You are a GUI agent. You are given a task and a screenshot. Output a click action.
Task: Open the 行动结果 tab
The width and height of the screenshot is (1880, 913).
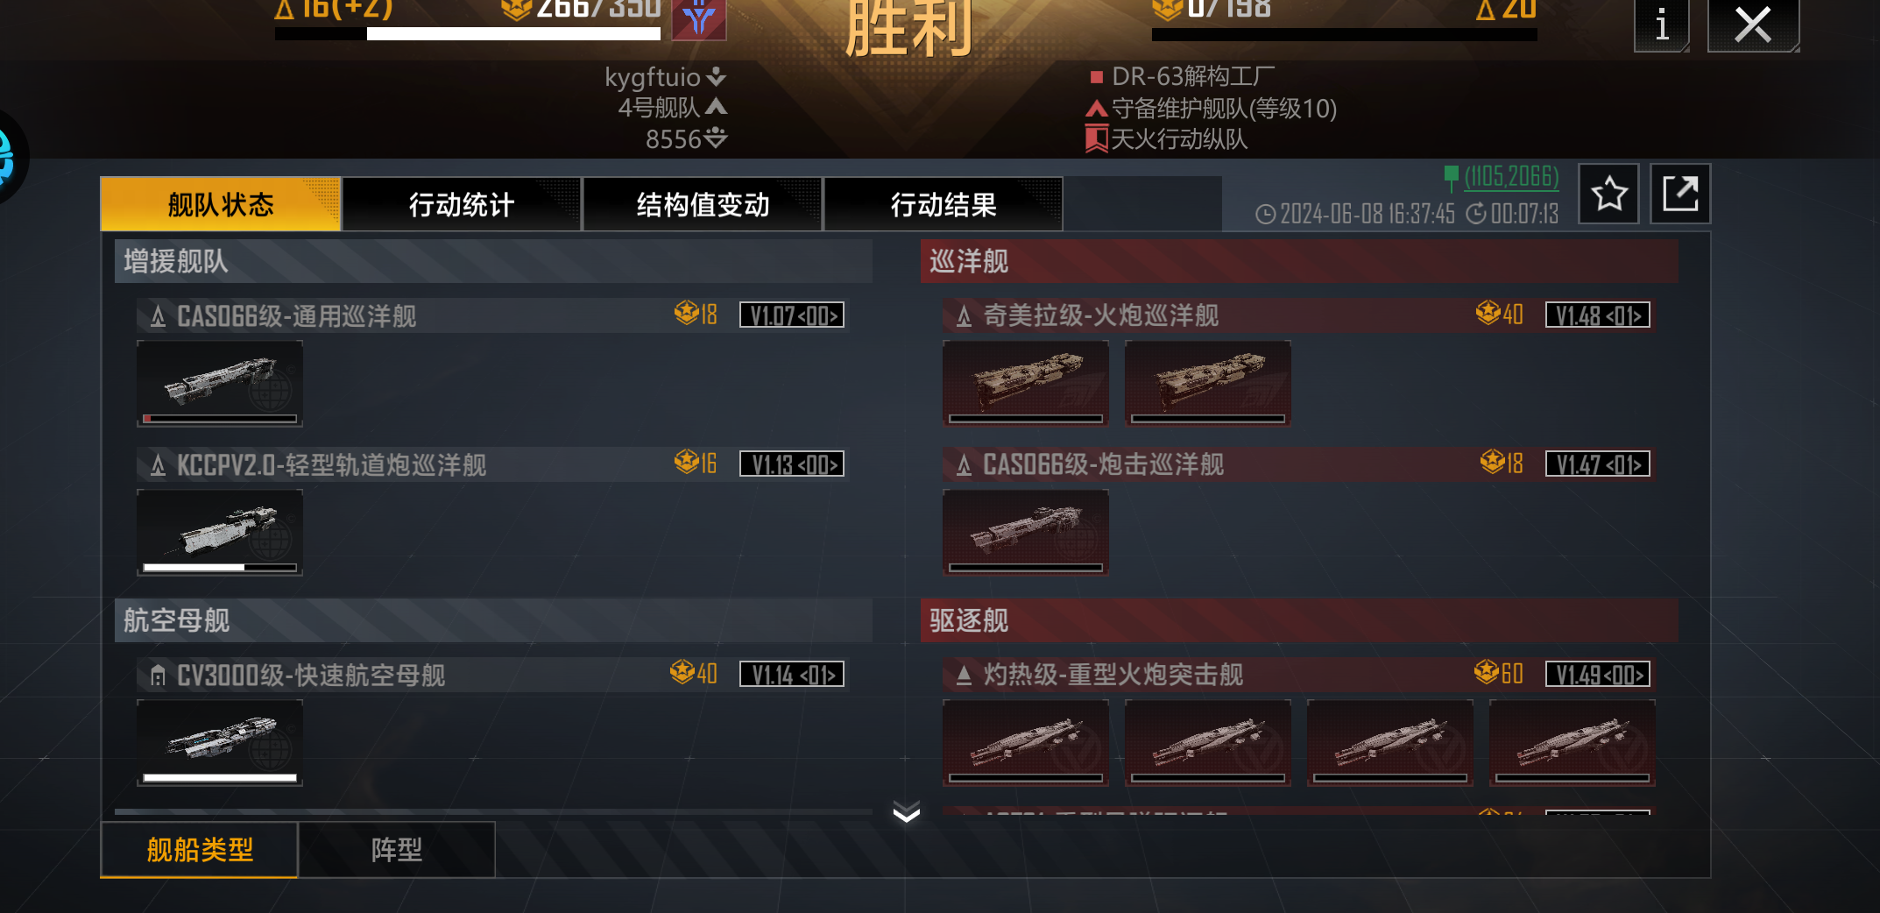point(944,205)
